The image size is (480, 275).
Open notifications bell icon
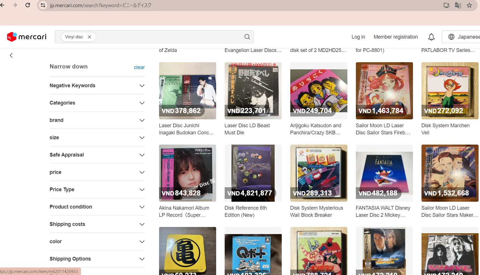pos(431,37)
